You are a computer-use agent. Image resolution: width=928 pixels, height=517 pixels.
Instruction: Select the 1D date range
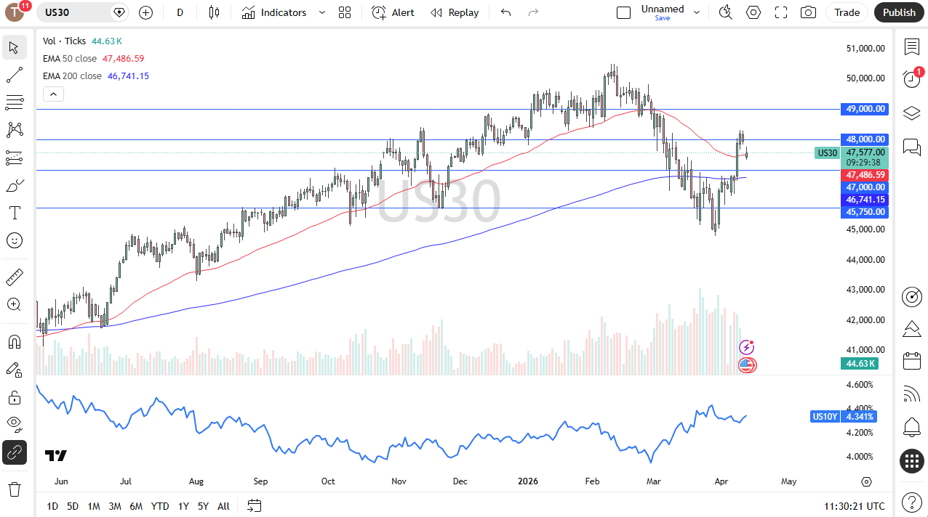point(52,506)
